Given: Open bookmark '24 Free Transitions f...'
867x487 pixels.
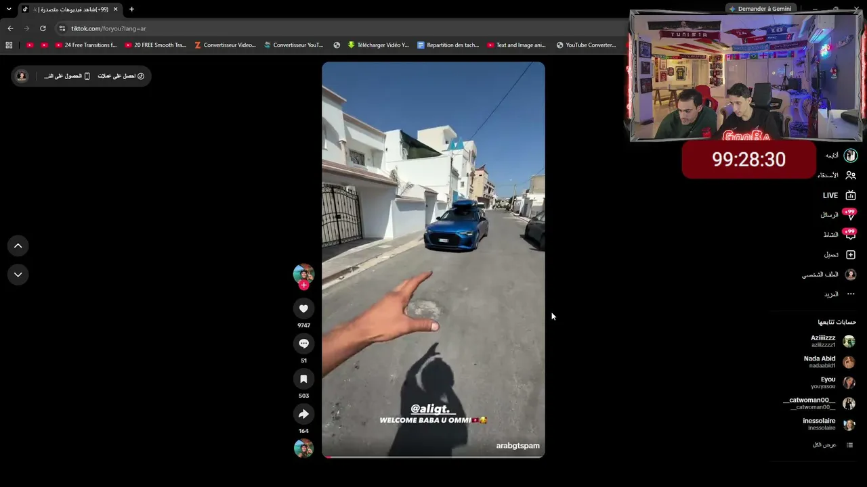Looking at the screenshot, I should pos(86,45).
